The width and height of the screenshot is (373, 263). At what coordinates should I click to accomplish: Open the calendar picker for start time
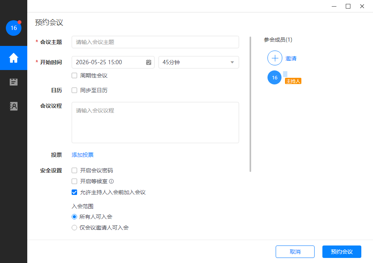[149, 62]
